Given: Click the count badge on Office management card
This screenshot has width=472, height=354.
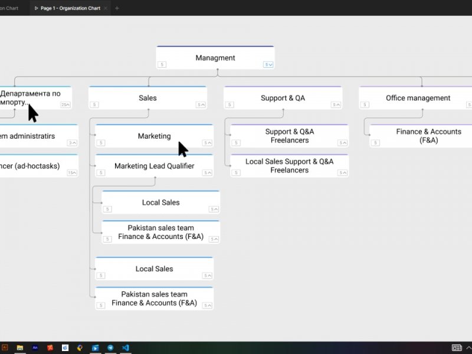Looking at the screenshot, I should pyautogui.click(x=365, y=105).
